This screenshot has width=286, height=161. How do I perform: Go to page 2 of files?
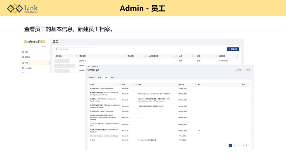pos(234,145)
